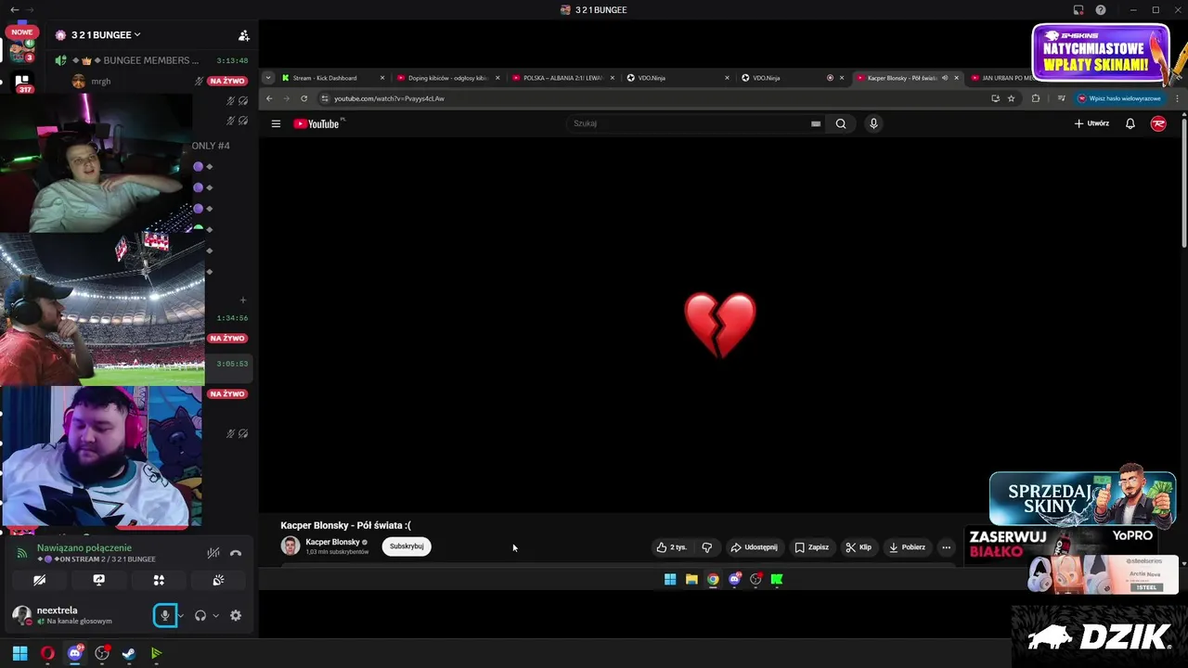Go back in the browser toolbar
Viewport: 1188px width, 668px height.
269,98
